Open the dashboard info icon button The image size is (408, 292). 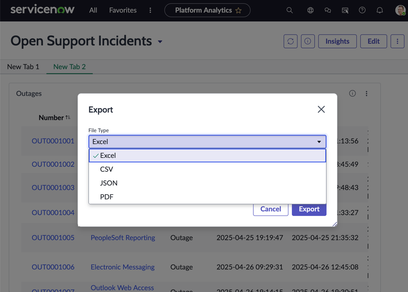pos(308,41)
